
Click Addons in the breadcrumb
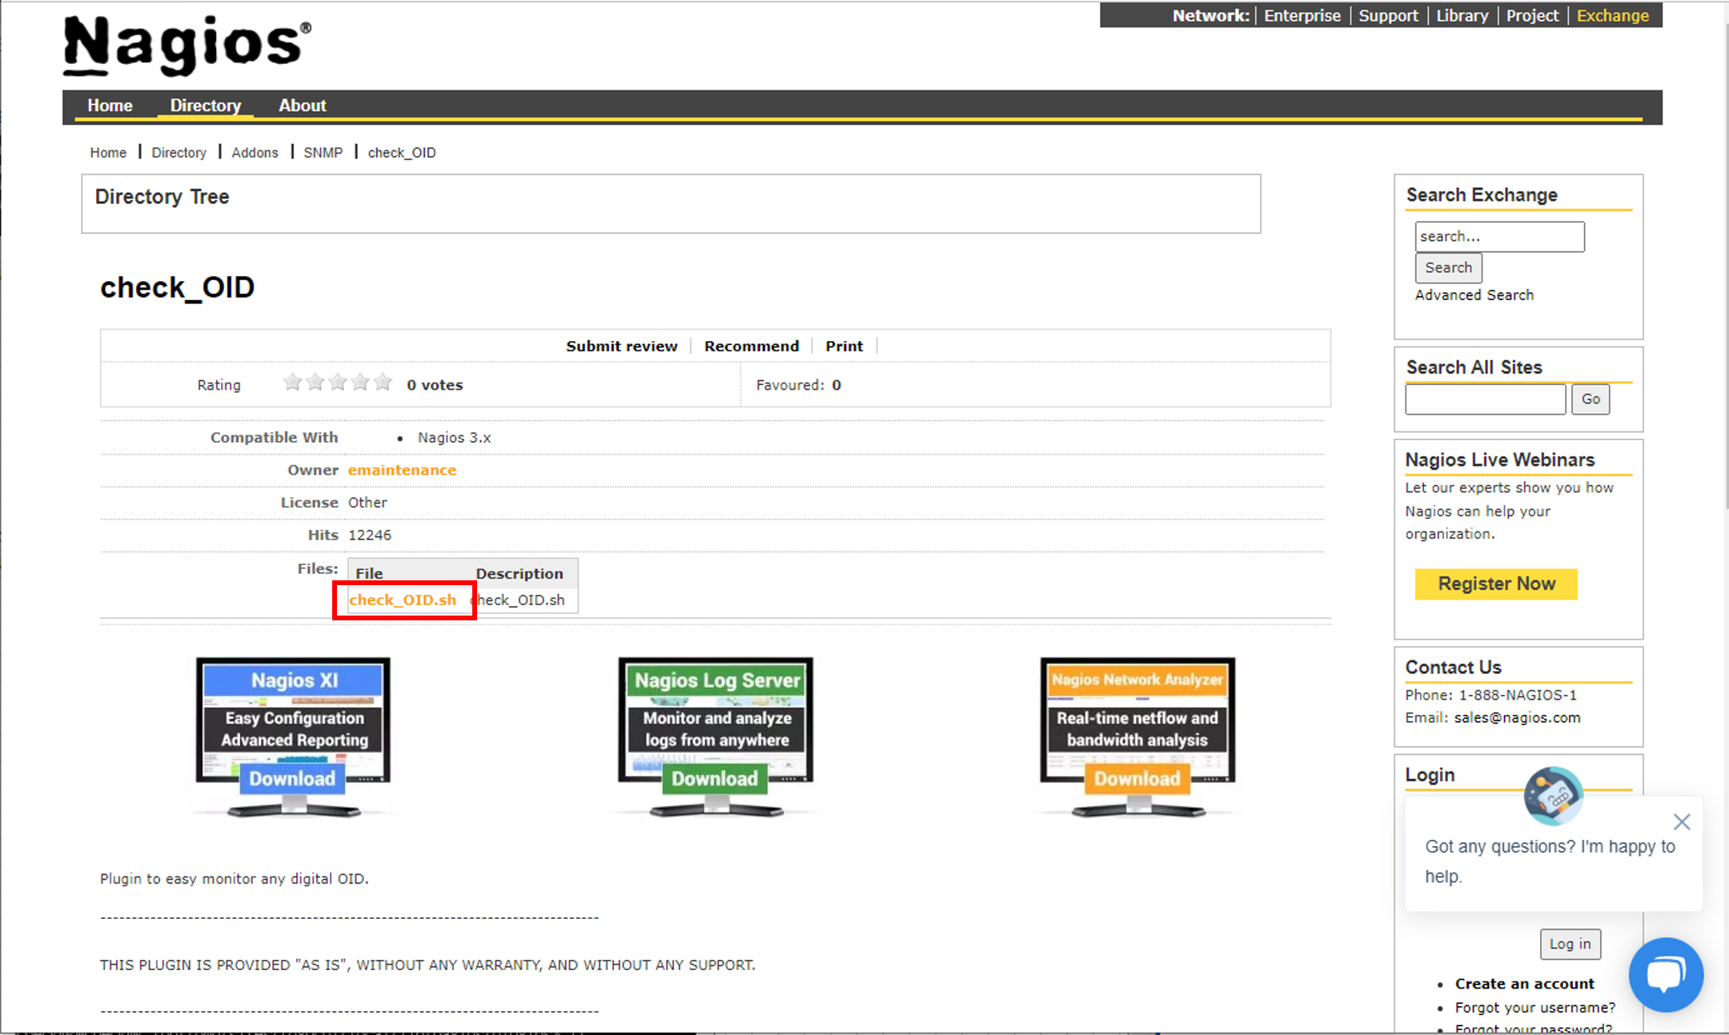tap(255, 152)
